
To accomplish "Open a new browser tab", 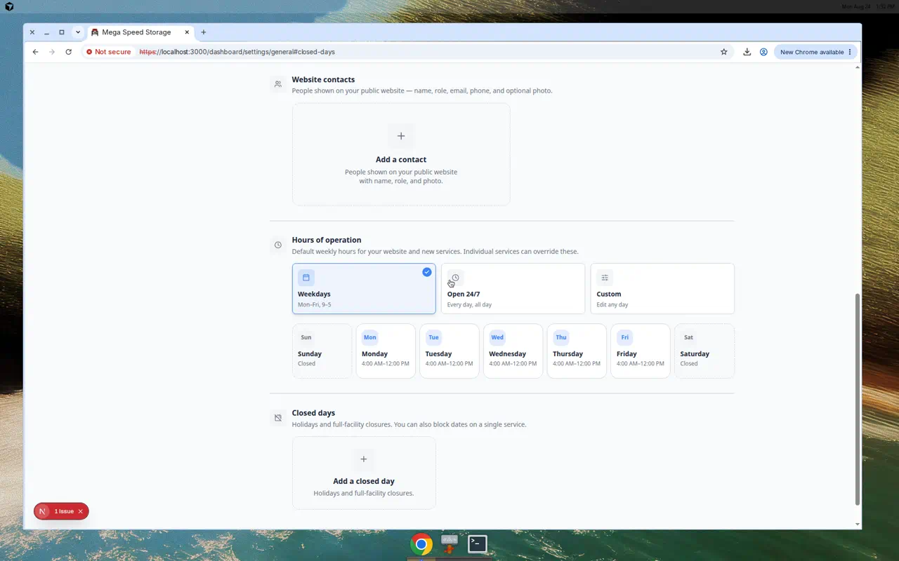I will point(204,32).
